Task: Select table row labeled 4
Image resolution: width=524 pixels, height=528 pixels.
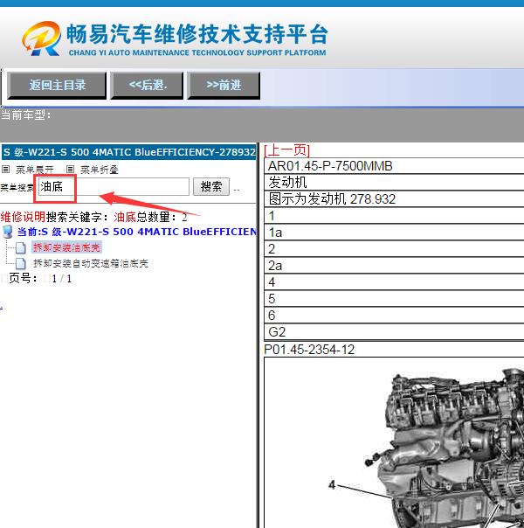Action: coord(394,282)
